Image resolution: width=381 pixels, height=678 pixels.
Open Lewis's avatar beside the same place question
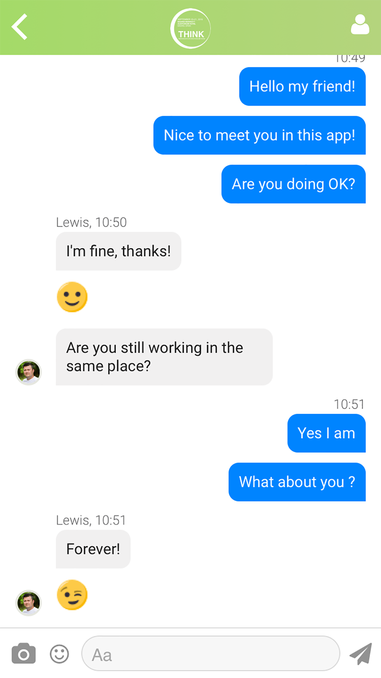pos(28,372)
